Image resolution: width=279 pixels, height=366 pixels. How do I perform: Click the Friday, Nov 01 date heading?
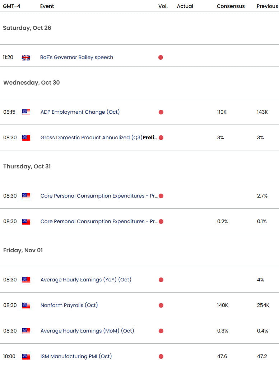point(24,250)
